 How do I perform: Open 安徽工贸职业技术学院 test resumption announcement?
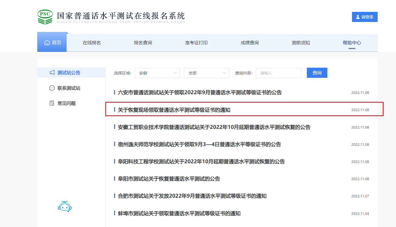coord(214,127)
